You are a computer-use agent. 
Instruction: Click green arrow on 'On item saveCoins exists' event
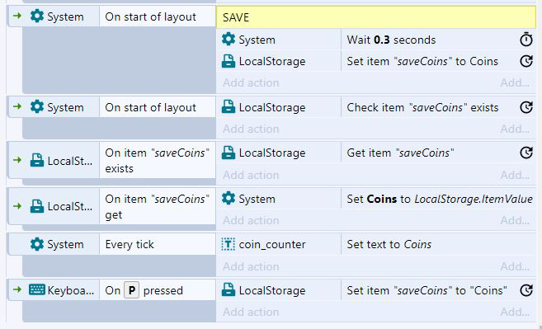pyautogui.click(x=17, y=160)
